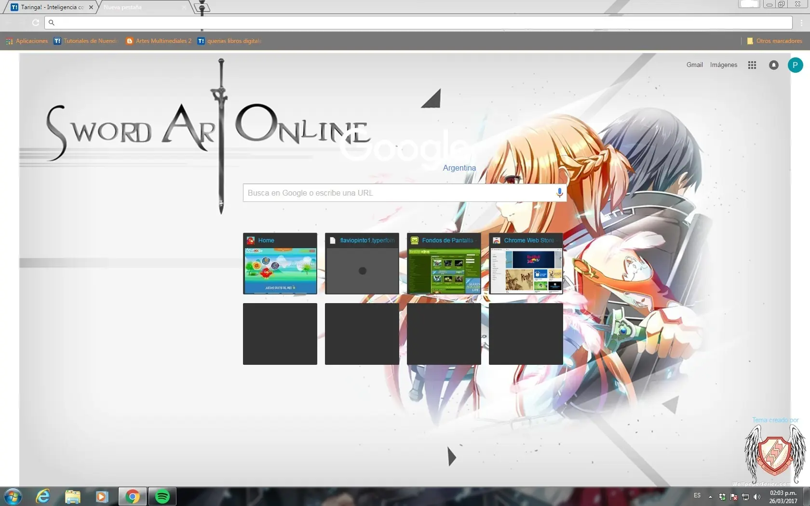The height and width of the screenshot is (506, 810).
Task: Show hidden tray icons arrow
Action: click(x=710, y=496)
